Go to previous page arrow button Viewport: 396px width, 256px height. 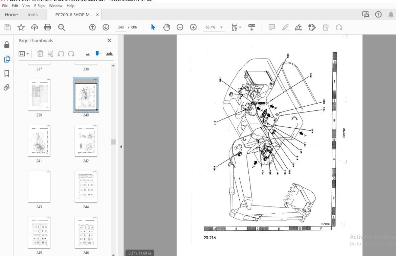coord(92,27)
